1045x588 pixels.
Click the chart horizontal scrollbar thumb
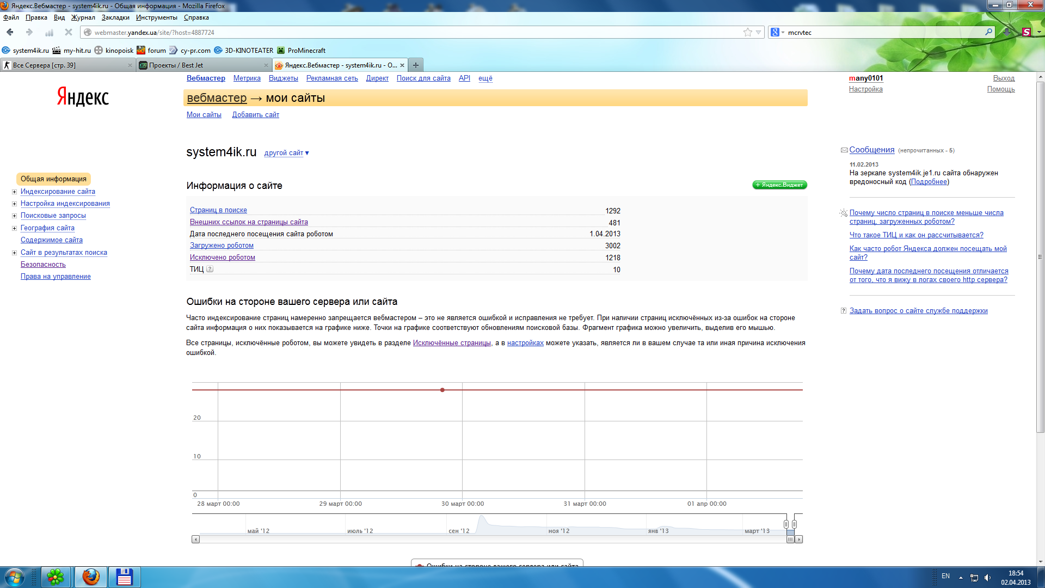(790, 539)
